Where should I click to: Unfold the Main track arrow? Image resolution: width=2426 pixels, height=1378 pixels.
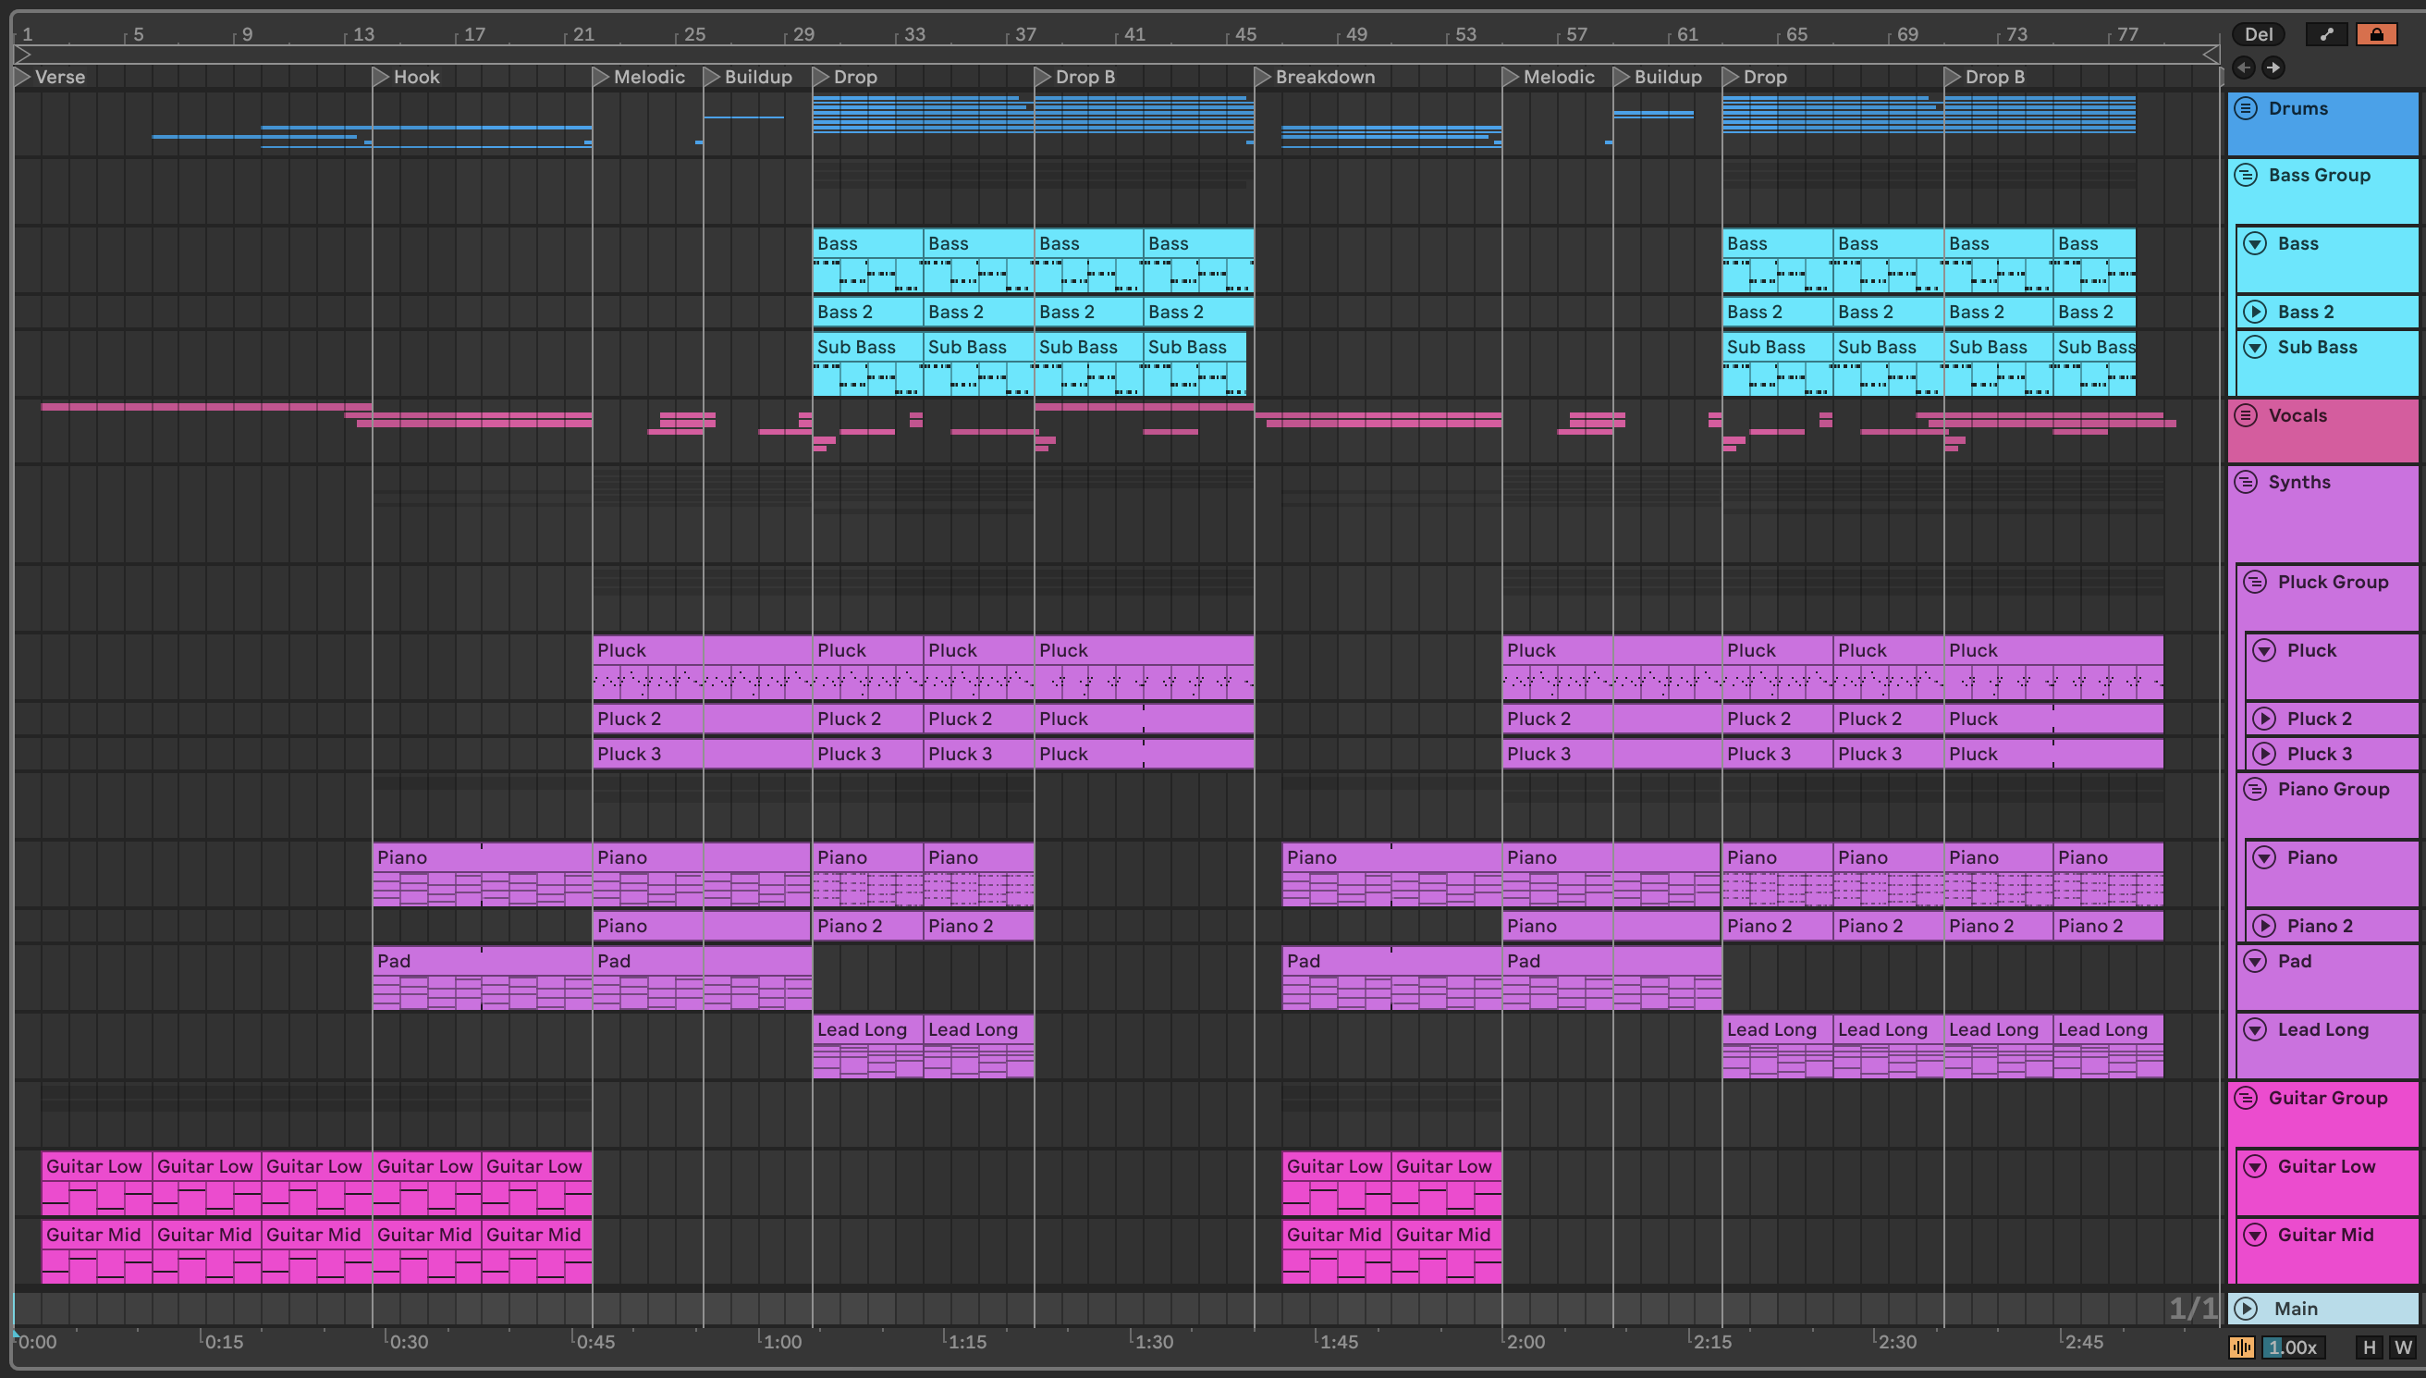pos(2247,1309)
